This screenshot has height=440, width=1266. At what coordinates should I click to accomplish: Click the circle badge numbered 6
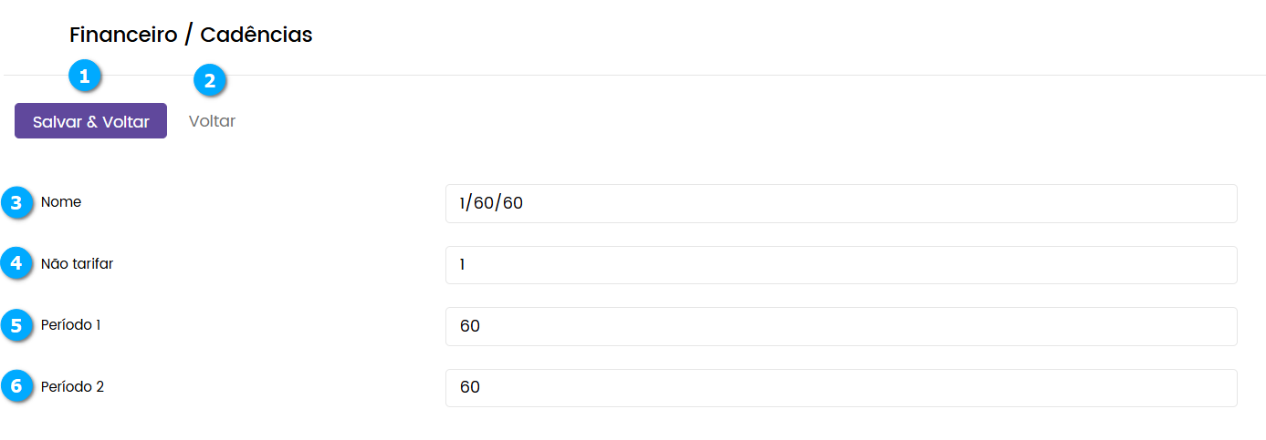16,386
